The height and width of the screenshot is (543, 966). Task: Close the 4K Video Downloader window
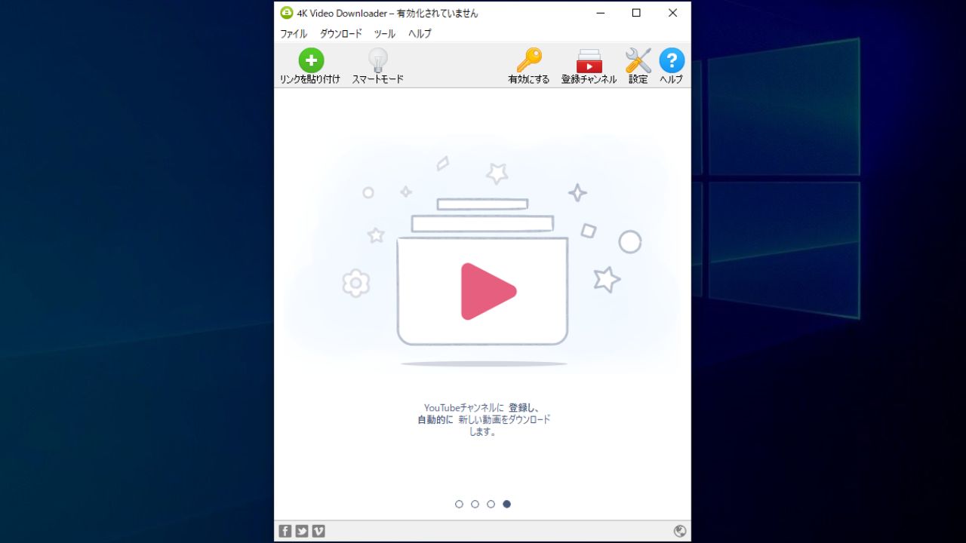click(x=672, y=13)
